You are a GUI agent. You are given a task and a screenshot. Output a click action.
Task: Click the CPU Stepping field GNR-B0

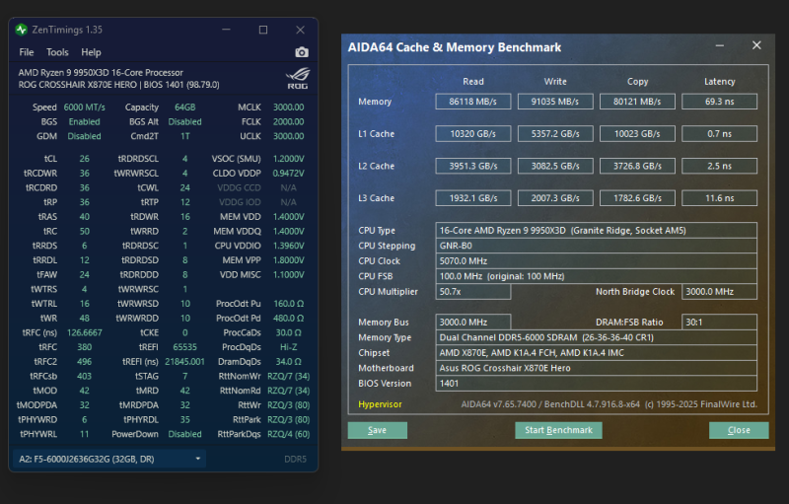tap(597, 246)
